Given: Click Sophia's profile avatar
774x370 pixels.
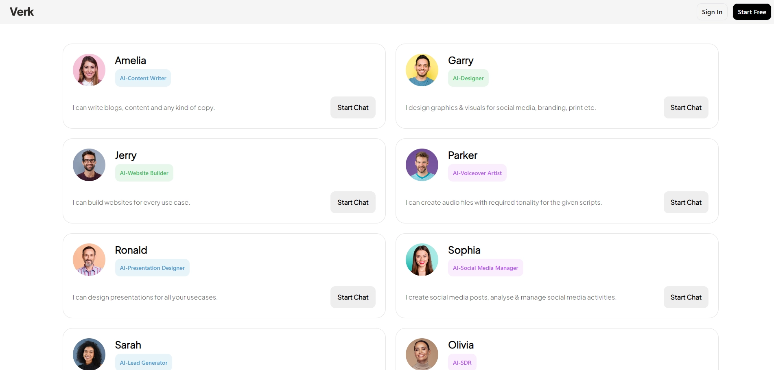Looking at the screenshot, I should [422, 260].
